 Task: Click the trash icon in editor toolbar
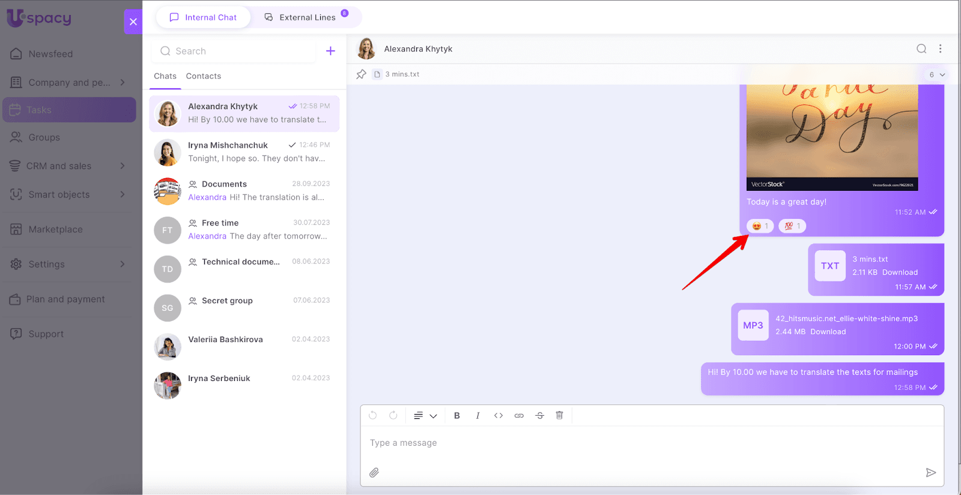point(559,415)
